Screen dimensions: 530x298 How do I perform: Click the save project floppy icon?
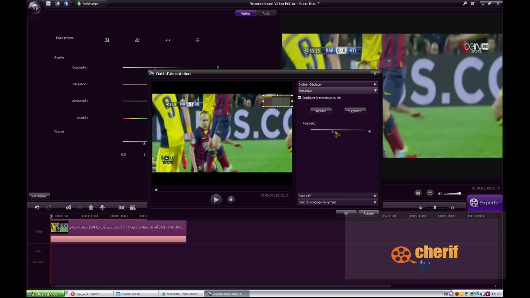(x=48, y=4)
